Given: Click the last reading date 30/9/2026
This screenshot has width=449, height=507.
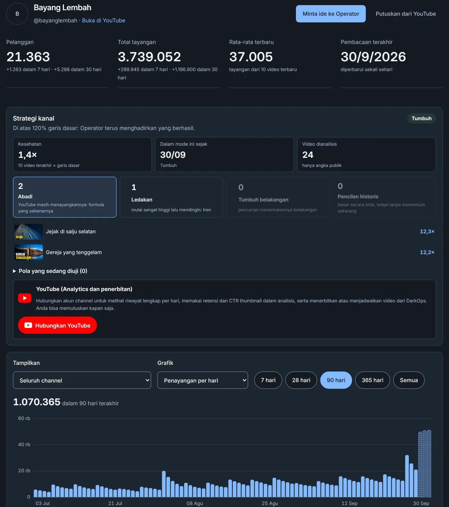Looking at the screenshot, I should [x=373, y=57].
